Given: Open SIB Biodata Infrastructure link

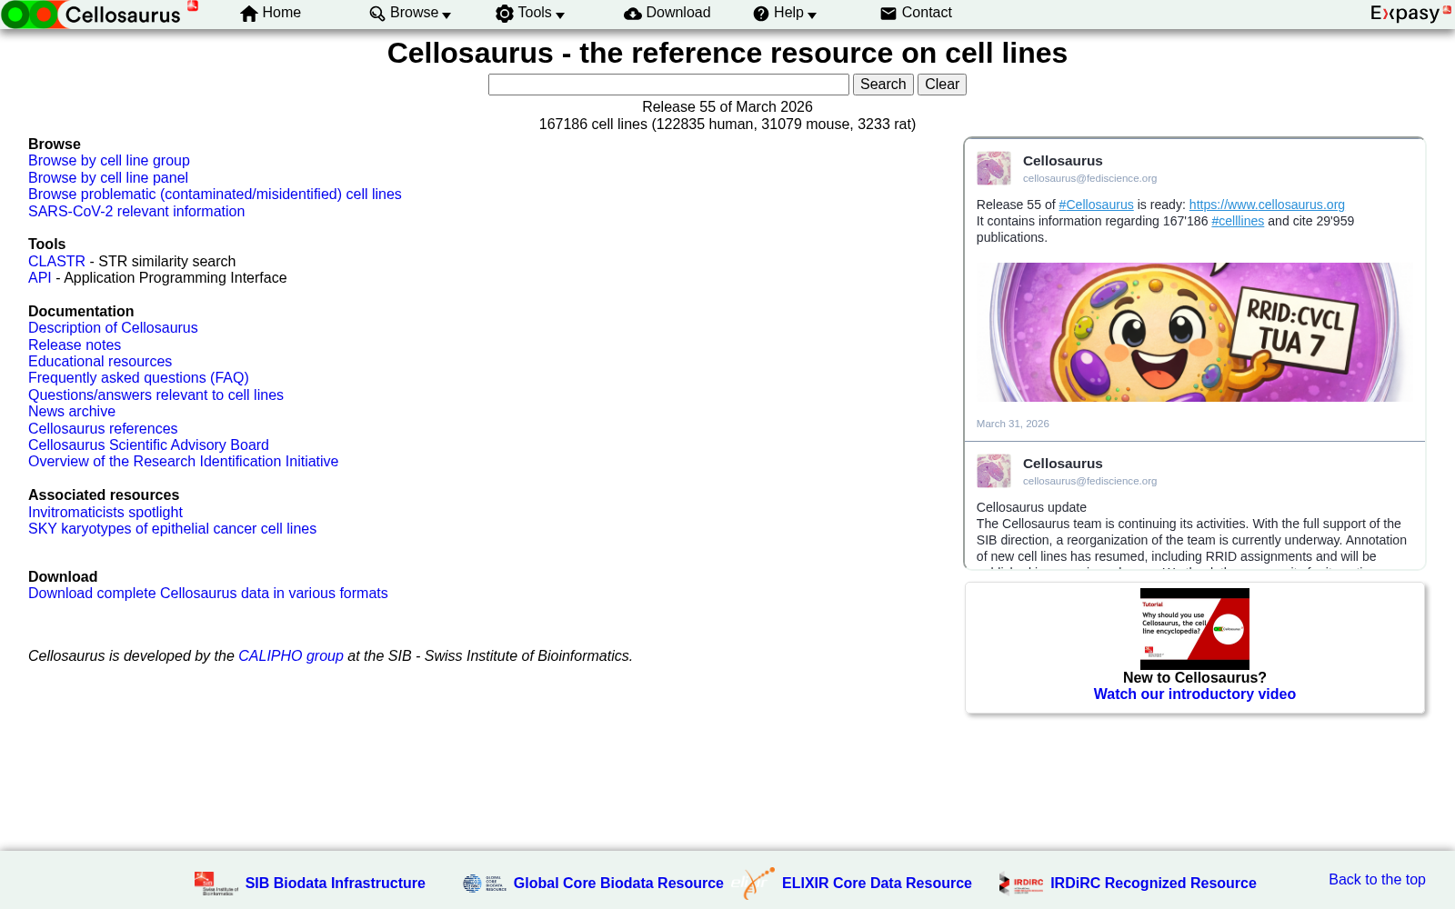Looking at the screenshot, I should (335, 884).
